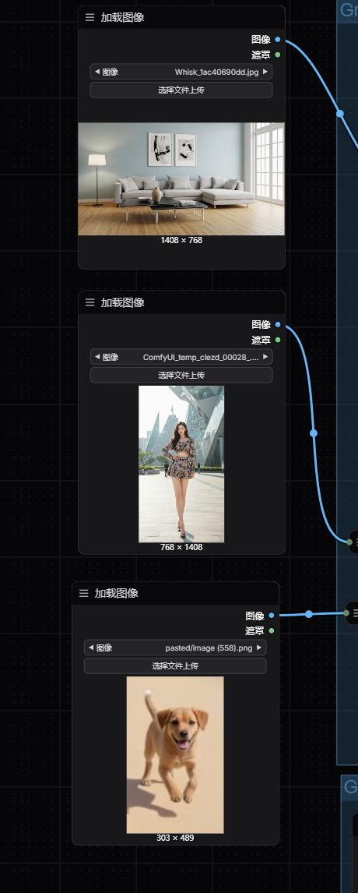358x893 pixels.
Task: Click green 遮罩 output dot on living room node
Action: click(278, 55)
